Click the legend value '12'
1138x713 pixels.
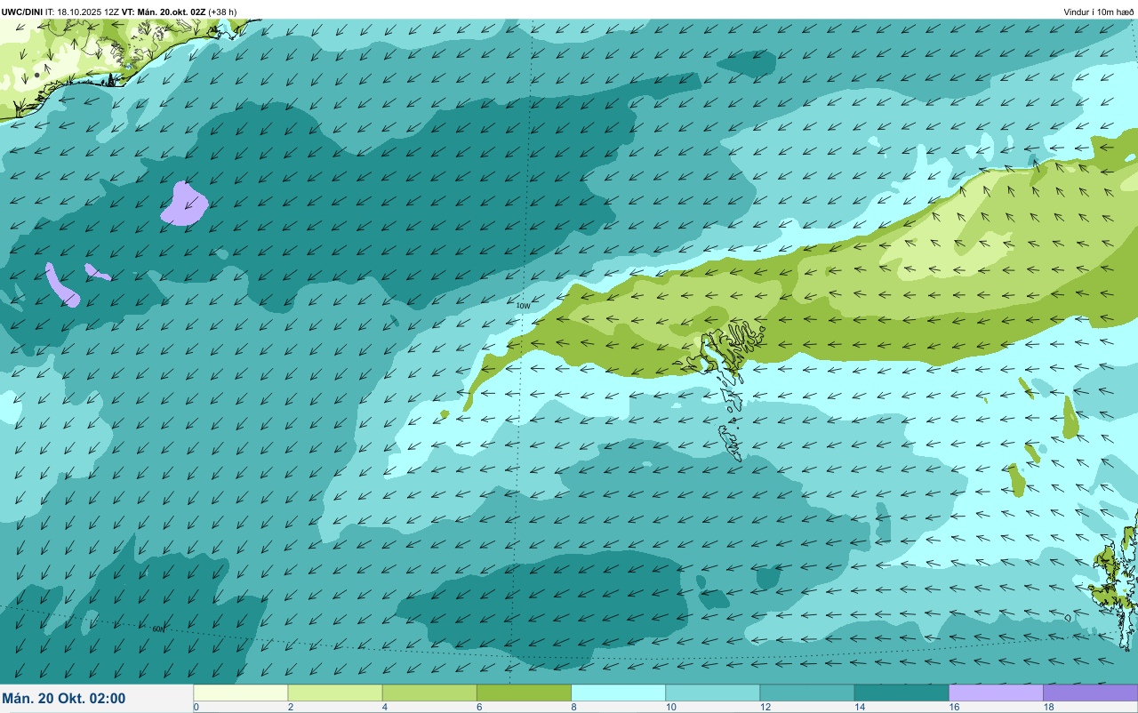pos(764,707)
